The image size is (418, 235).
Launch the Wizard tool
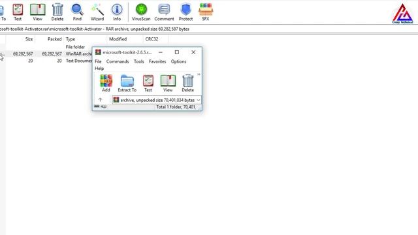[x=97, y=12]
